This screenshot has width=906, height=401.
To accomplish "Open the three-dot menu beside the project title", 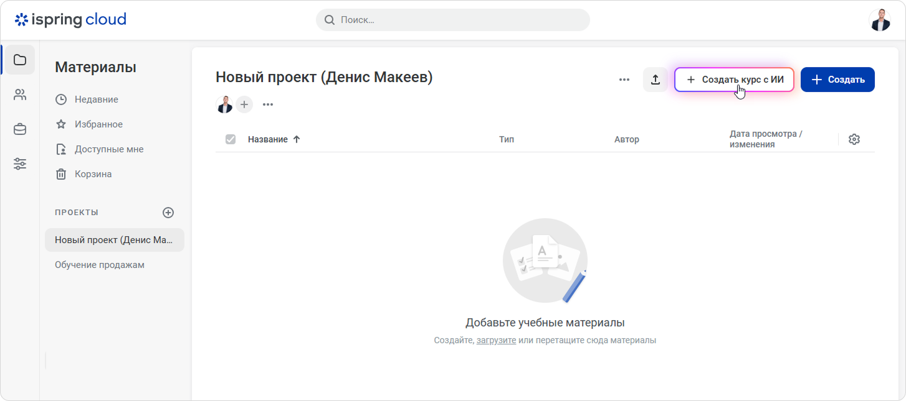I will tap(624, 80).
